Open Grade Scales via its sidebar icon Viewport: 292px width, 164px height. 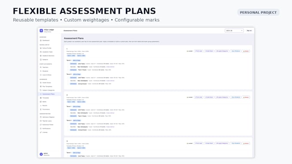coord(41,83)
